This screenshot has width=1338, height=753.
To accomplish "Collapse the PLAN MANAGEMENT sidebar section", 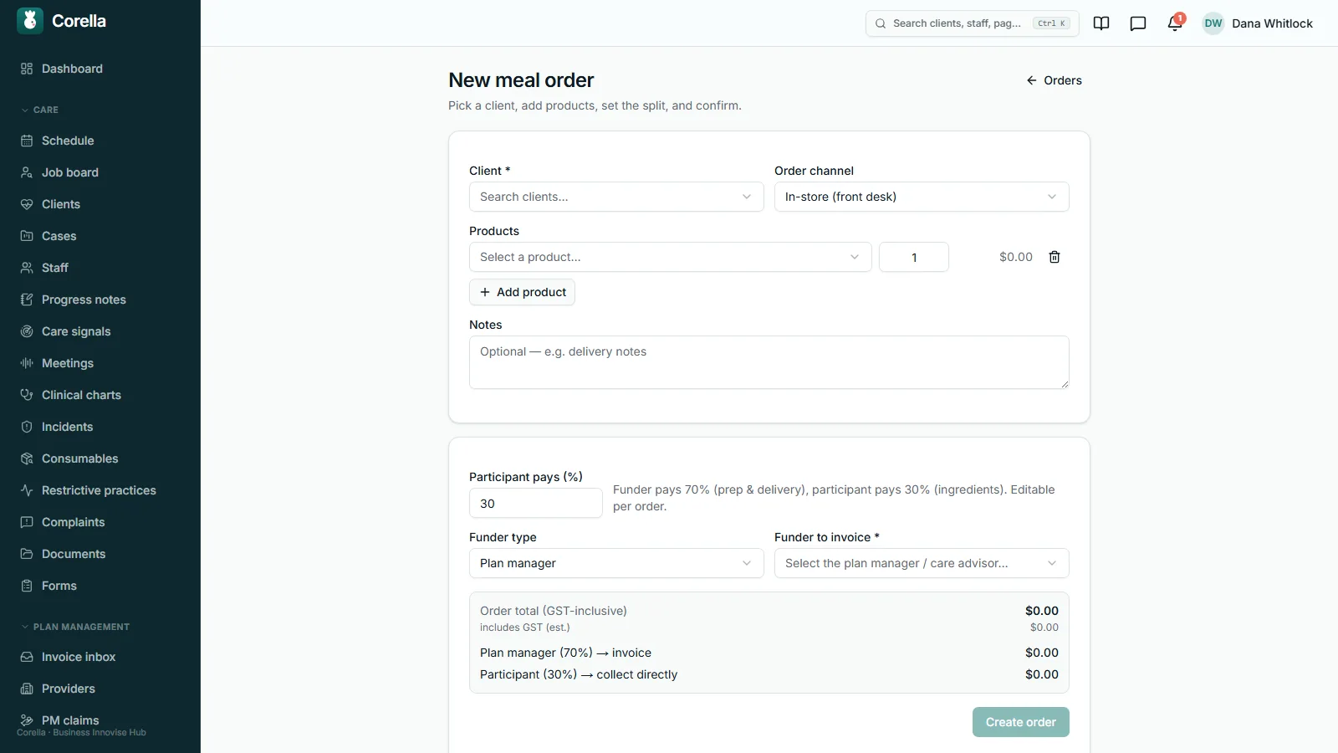I will (x=75, y=627).
